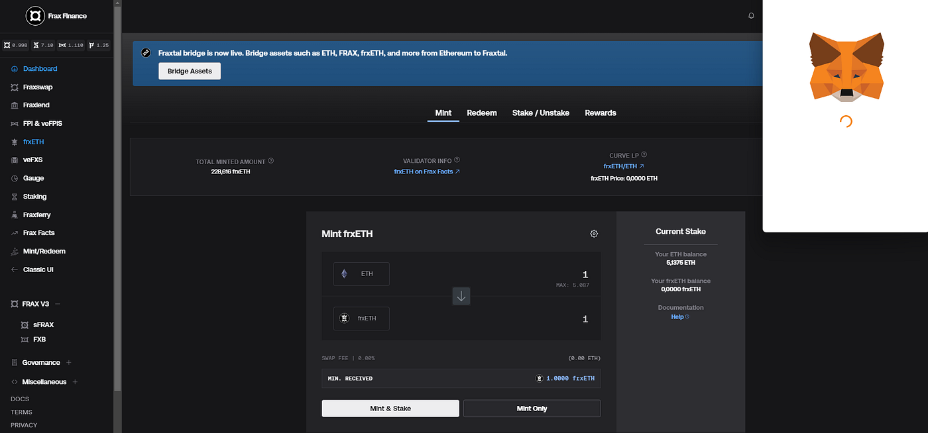The height and width of the screenshot is (433, 928).
Task: Click the Staking hourglass icon
Action: [15, 197]
